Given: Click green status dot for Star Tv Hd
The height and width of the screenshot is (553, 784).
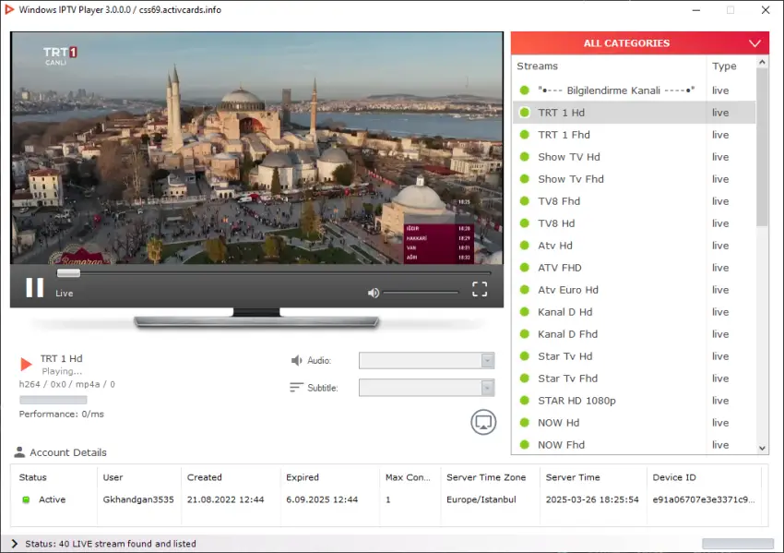Looking at the screenshot, I should [525, 355].
